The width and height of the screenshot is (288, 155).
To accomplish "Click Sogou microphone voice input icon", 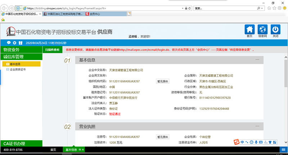I will [256, 142].
